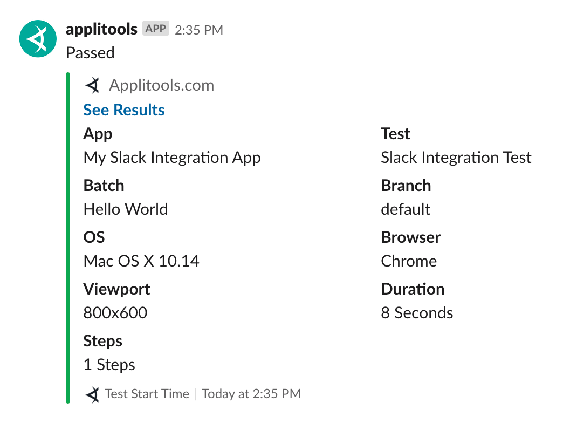The image size is (577, 423).
Task: Click the 800x600 viewport value
Action: [115, 313]
